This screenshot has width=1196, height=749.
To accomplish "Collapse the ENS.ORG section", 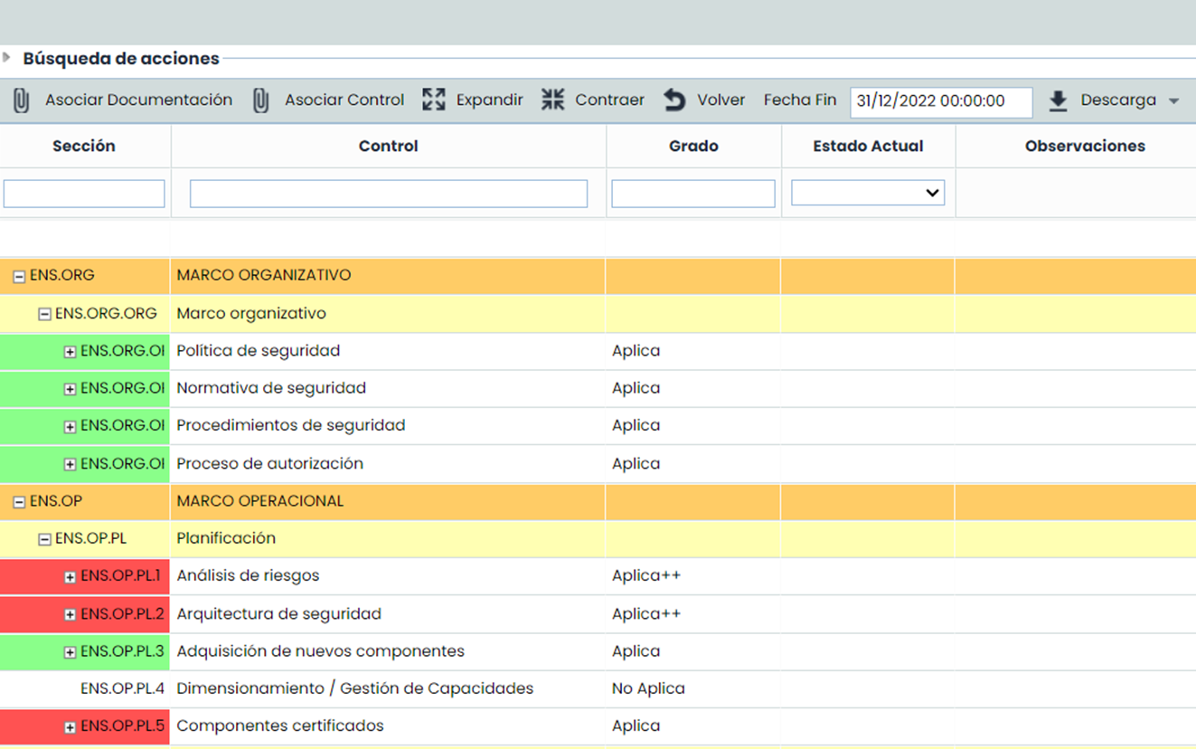I will click(19, 277).
